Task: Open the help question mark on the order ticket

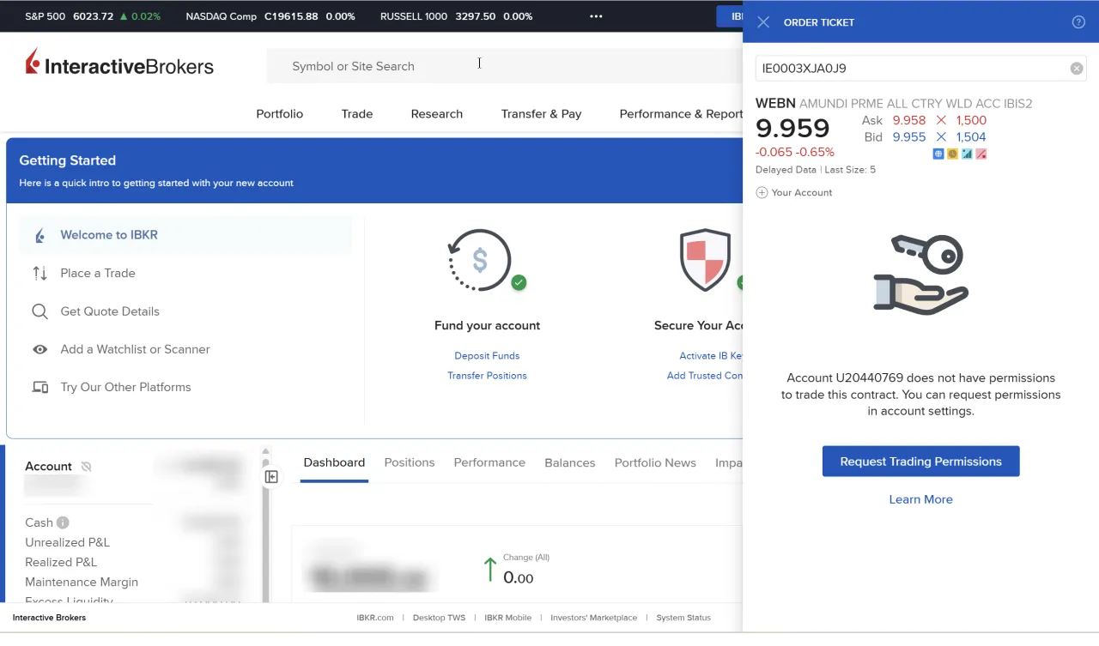Action: [1078, 22]
